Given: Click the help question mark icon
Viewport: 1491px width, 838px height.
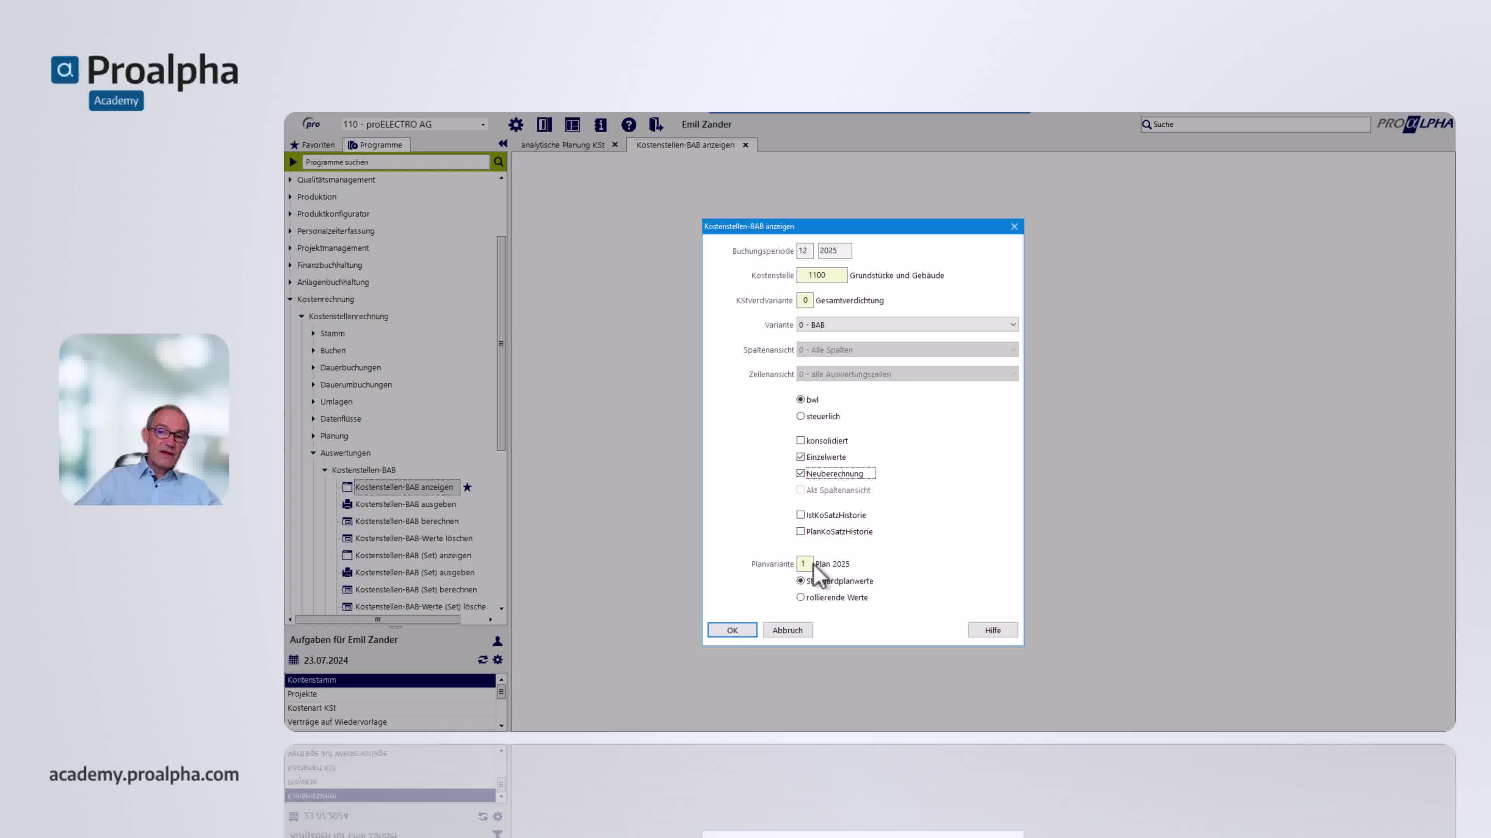Looking at the screenshot, I should point(629,124).
